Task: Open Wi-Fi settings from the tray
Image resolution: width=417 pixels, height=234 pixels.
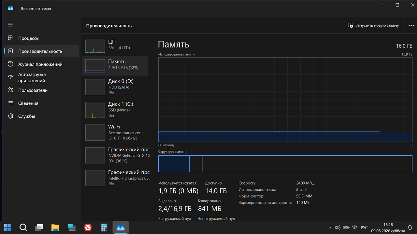Action: click(355, 227)
